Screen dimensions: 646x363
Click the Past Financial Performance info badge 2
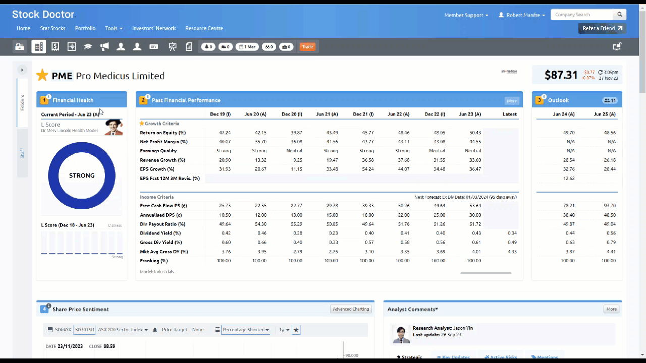(x=144, y=99)
